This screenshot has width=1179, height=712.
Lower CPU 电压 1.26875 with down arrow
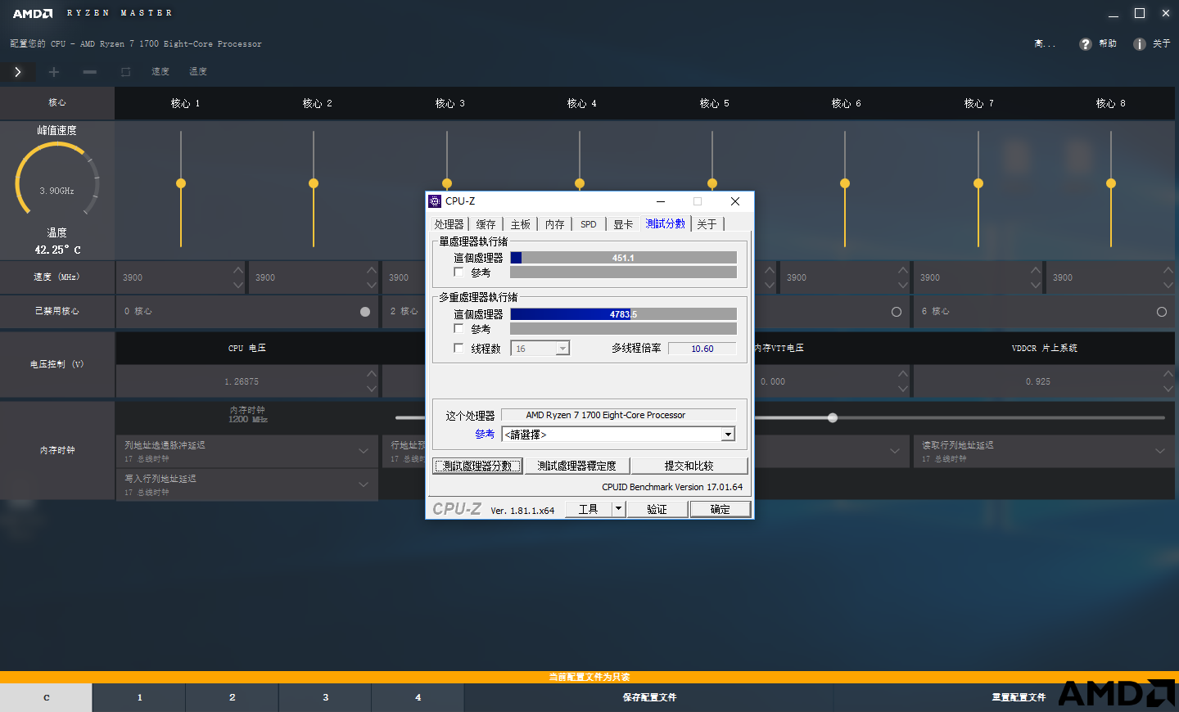click(x=372, y=389)
